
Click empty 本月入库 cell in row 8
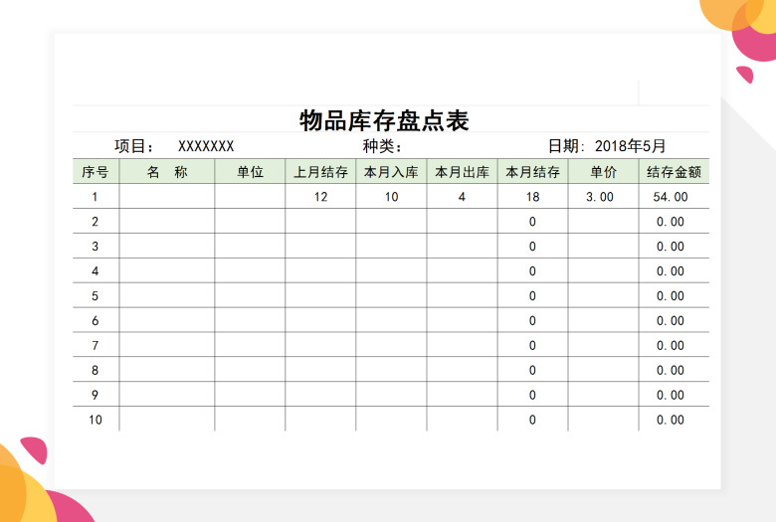point(391,370)
